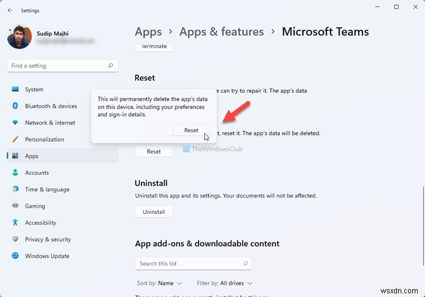This screenshot has height=297, width=425.
Task: Select Time & language in sidebar
Action: click(x=63, y=189)
